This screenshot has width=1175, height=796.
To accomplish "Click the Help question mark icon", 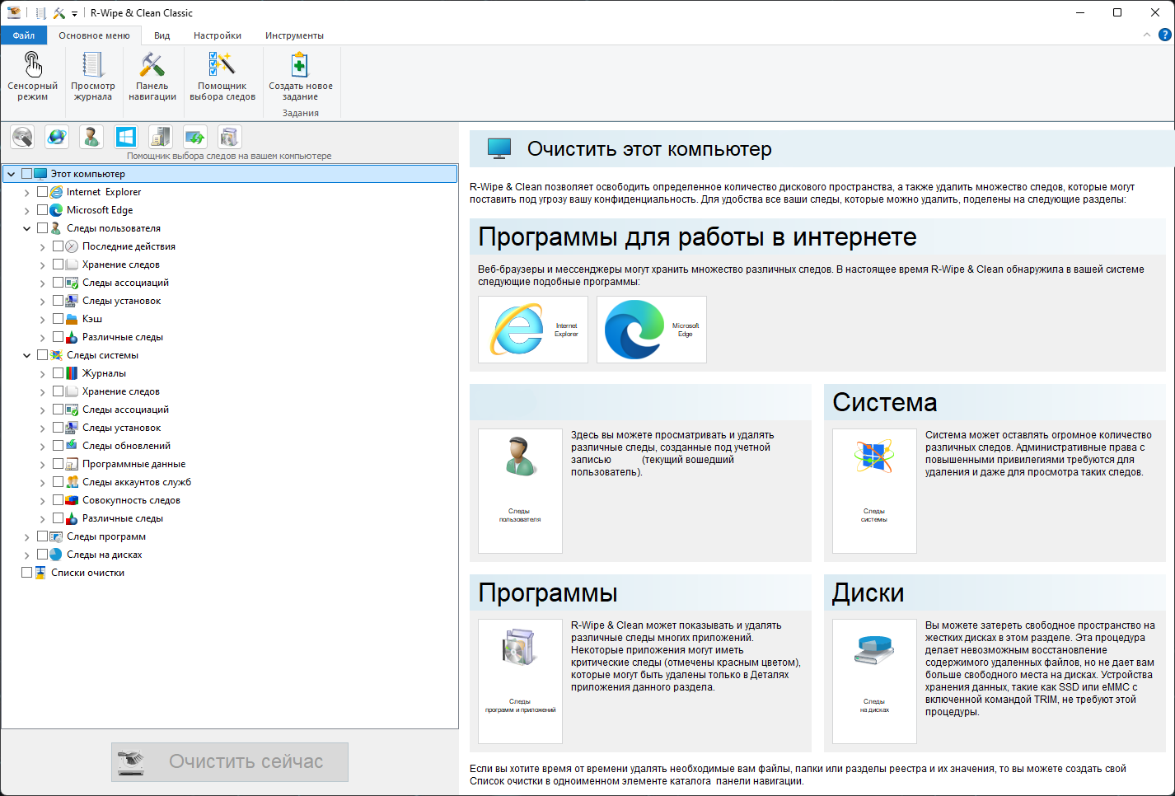I will pyautogui.click(x=1164, y=35).
